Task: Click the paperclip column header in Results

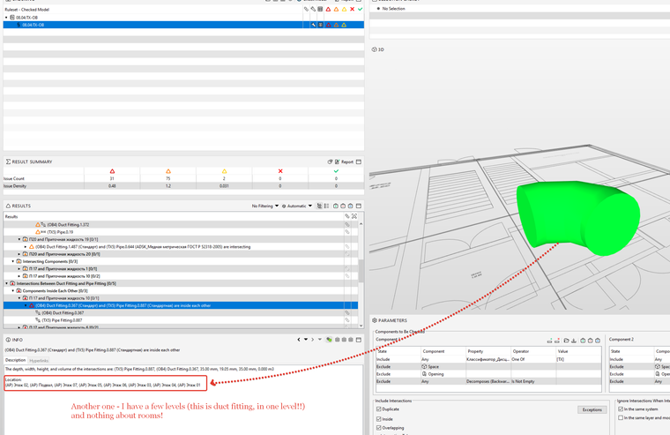Action: [347, 216]
